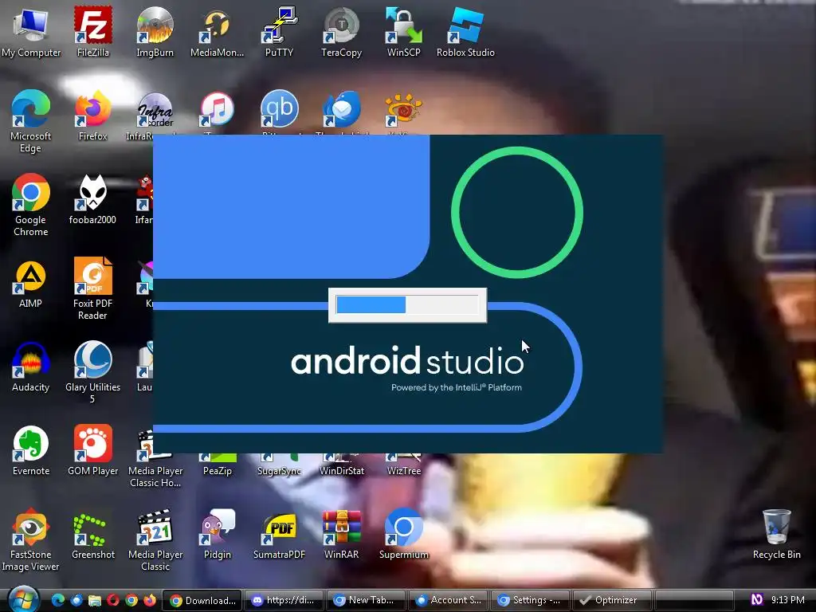Click the Firefox quick launch icon
Screen dimensions: 816x612
click(x=150, y=600)
